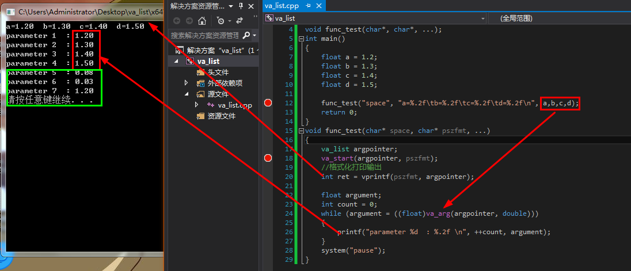Remove the breakpoint on line 18

pos(268,158)
